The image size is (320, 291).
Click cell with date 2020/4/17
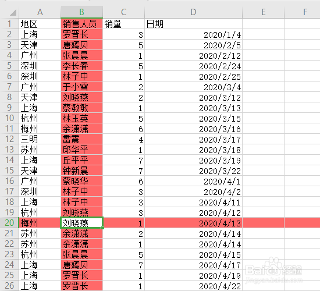tap(193, 264)
